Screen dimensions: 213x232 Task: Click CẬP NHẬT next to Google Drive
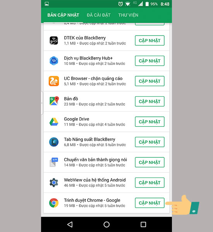150,122
